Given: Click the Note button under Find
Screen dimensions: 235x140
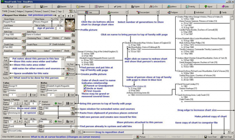Looking at the screenshot, I should [x=70, y=69].
